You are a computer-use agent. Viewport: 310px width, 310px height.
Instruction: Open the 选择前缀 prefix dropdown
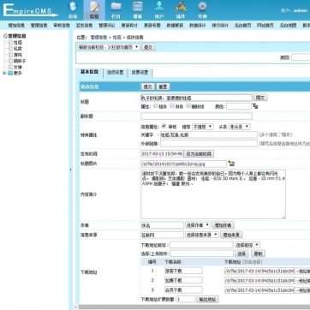247,245
